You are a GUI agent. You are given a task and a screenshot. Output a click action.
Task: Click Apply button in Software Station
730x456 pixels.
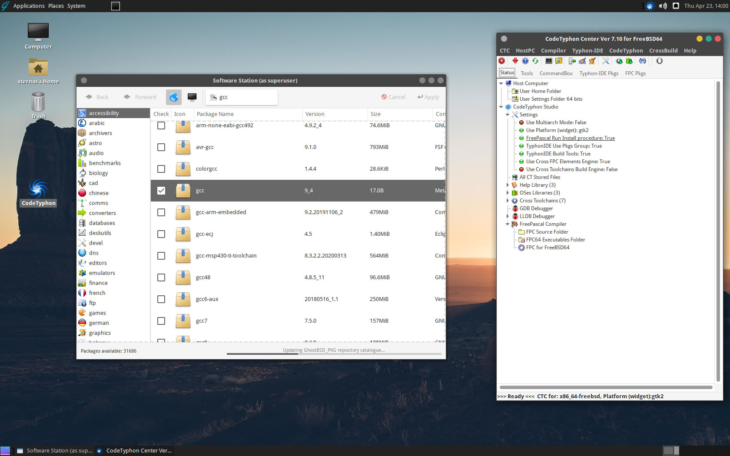[x=428, y=97]
